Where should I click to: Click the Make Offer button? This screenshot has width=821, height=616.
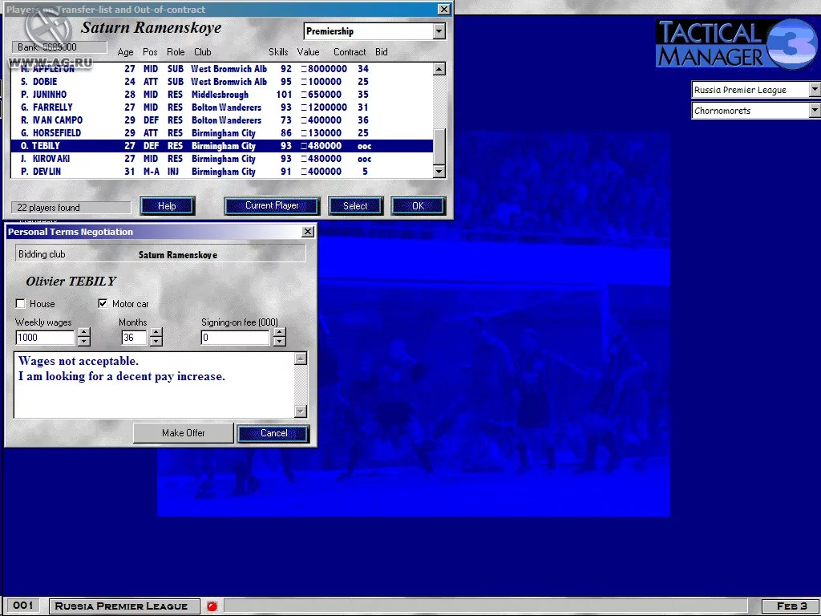pos(184,433)
